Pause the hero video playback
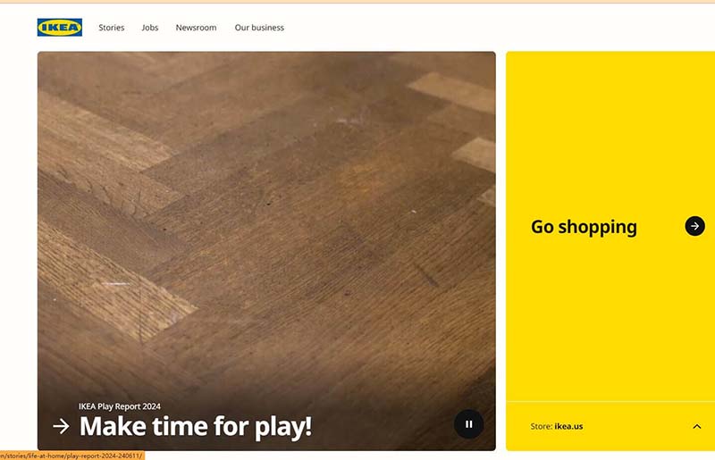This screenshot has width=715, height=460. [x=468, y=424]
